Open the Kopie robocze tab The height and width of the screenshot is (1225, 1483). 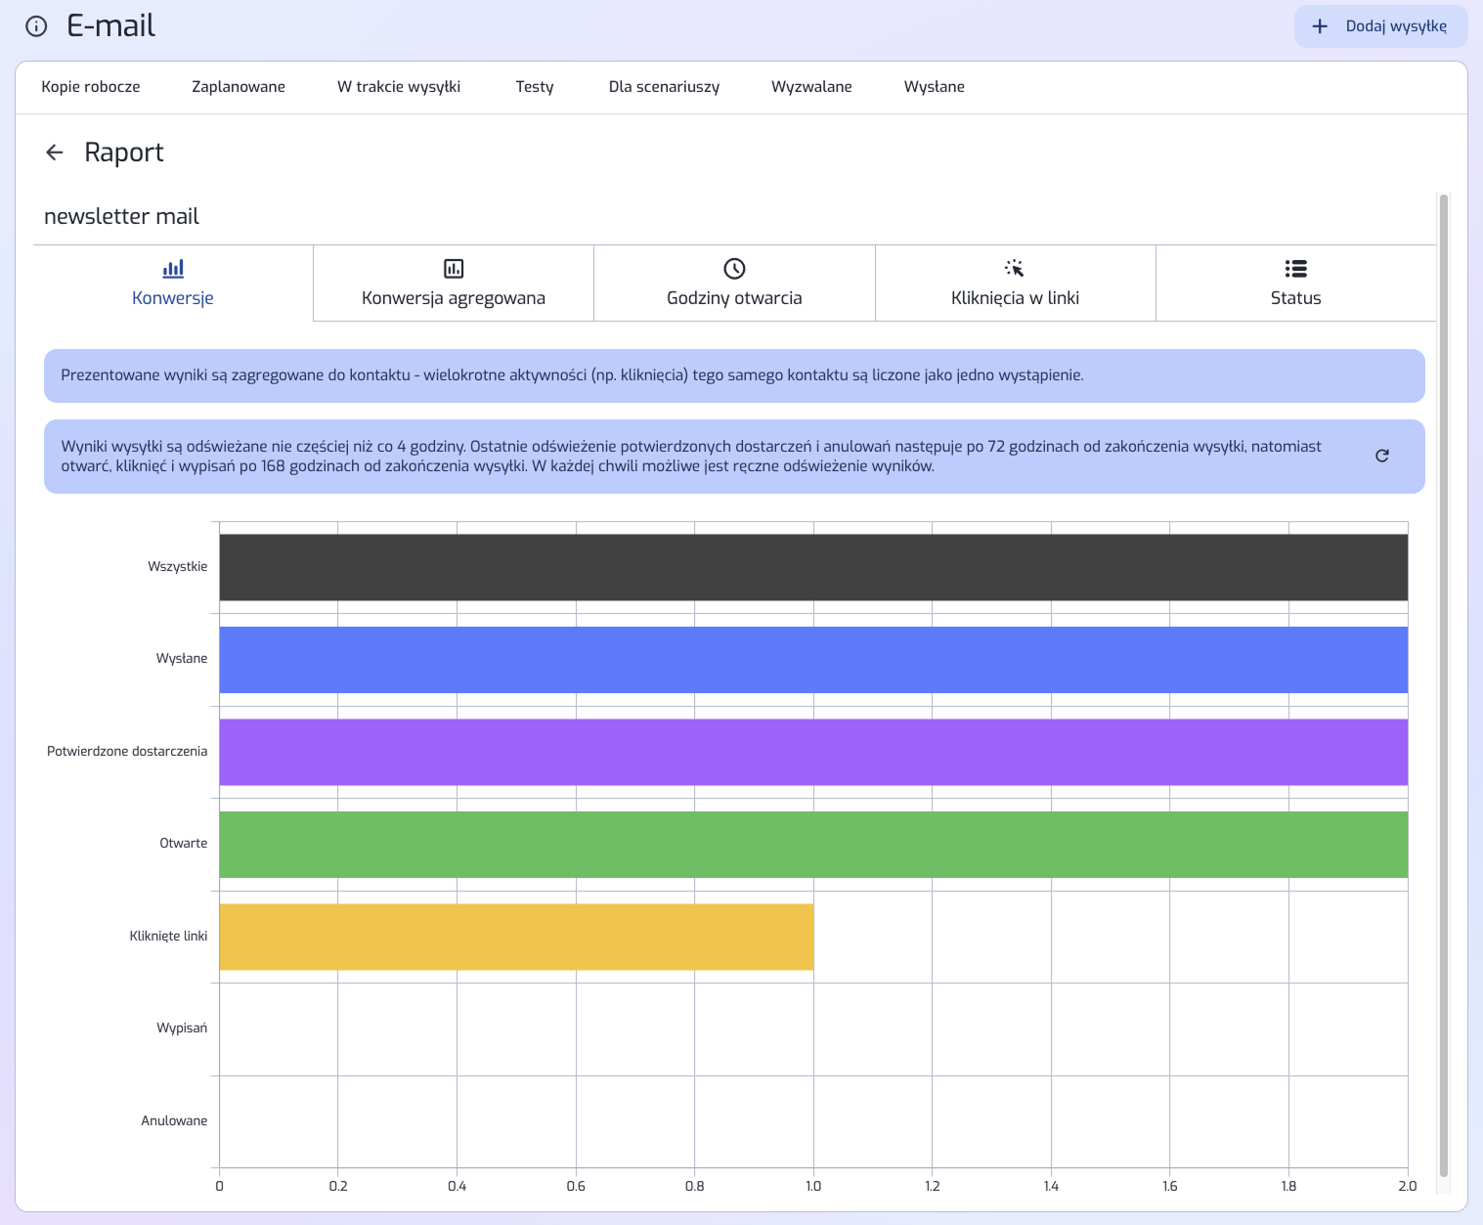pyautogui.click(x=91, y=87)
